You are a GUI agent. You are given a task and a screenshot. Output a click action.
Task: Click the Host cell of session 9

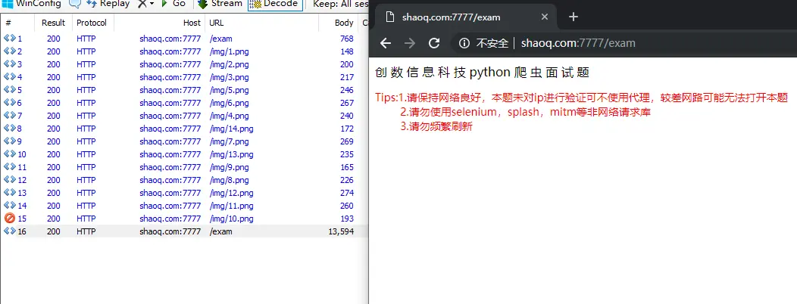170,141
